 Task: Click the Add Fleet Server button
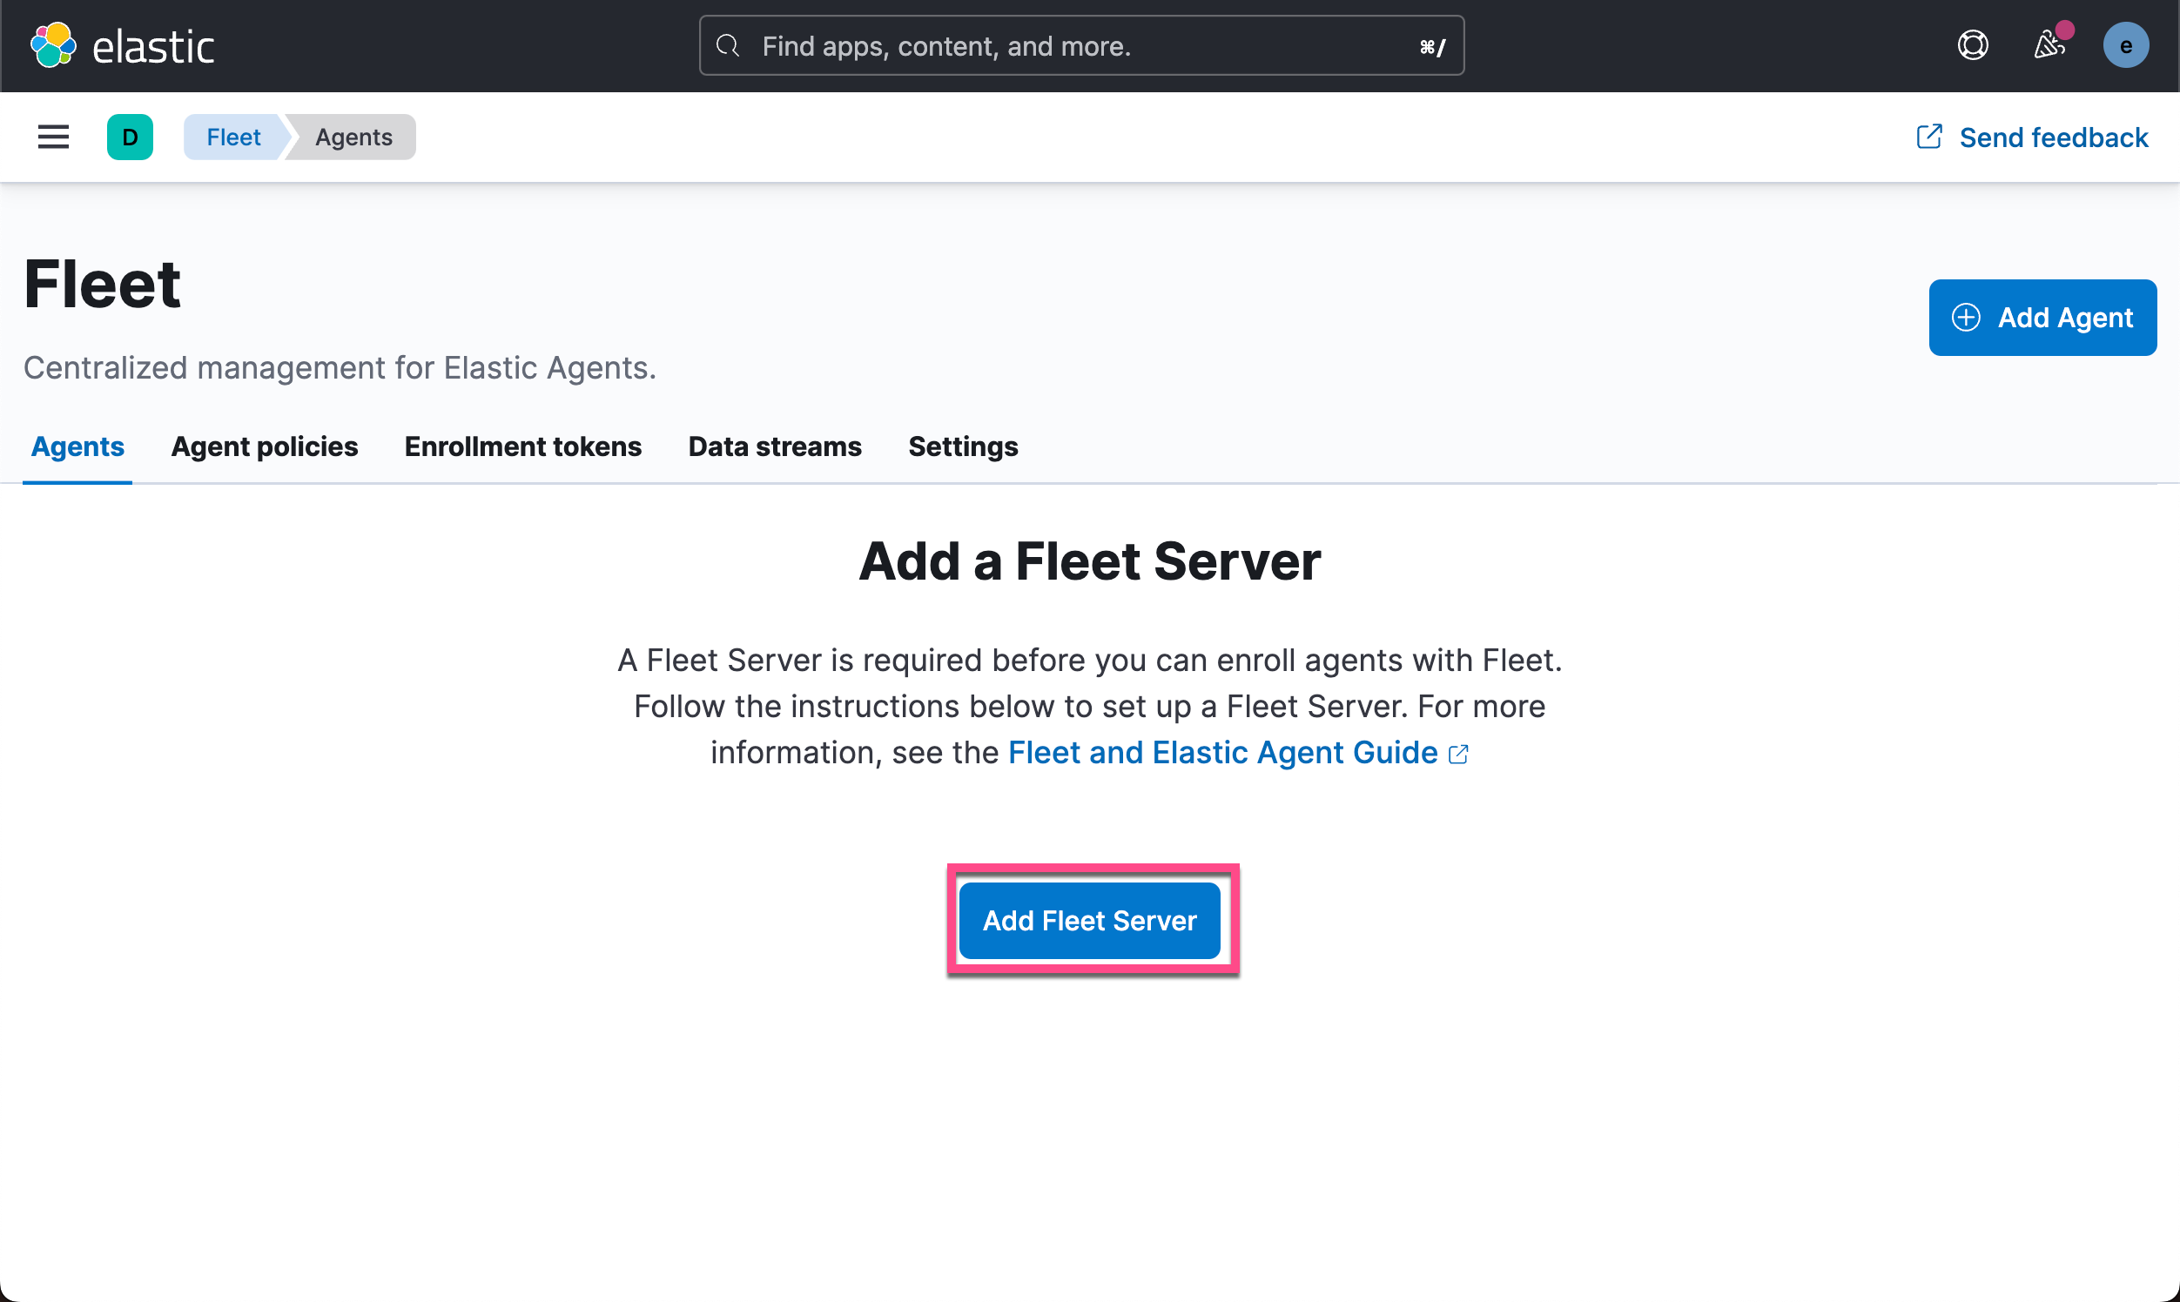[1089, 920]
